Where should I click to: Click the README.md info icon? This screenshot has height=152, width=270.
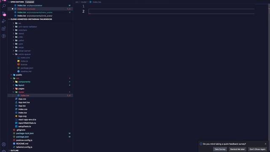pyautogui.click(x=14, y=144)
